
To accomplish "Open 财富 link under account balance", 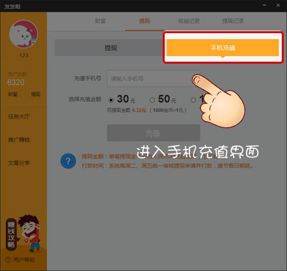I will click(x=13, y=94).
